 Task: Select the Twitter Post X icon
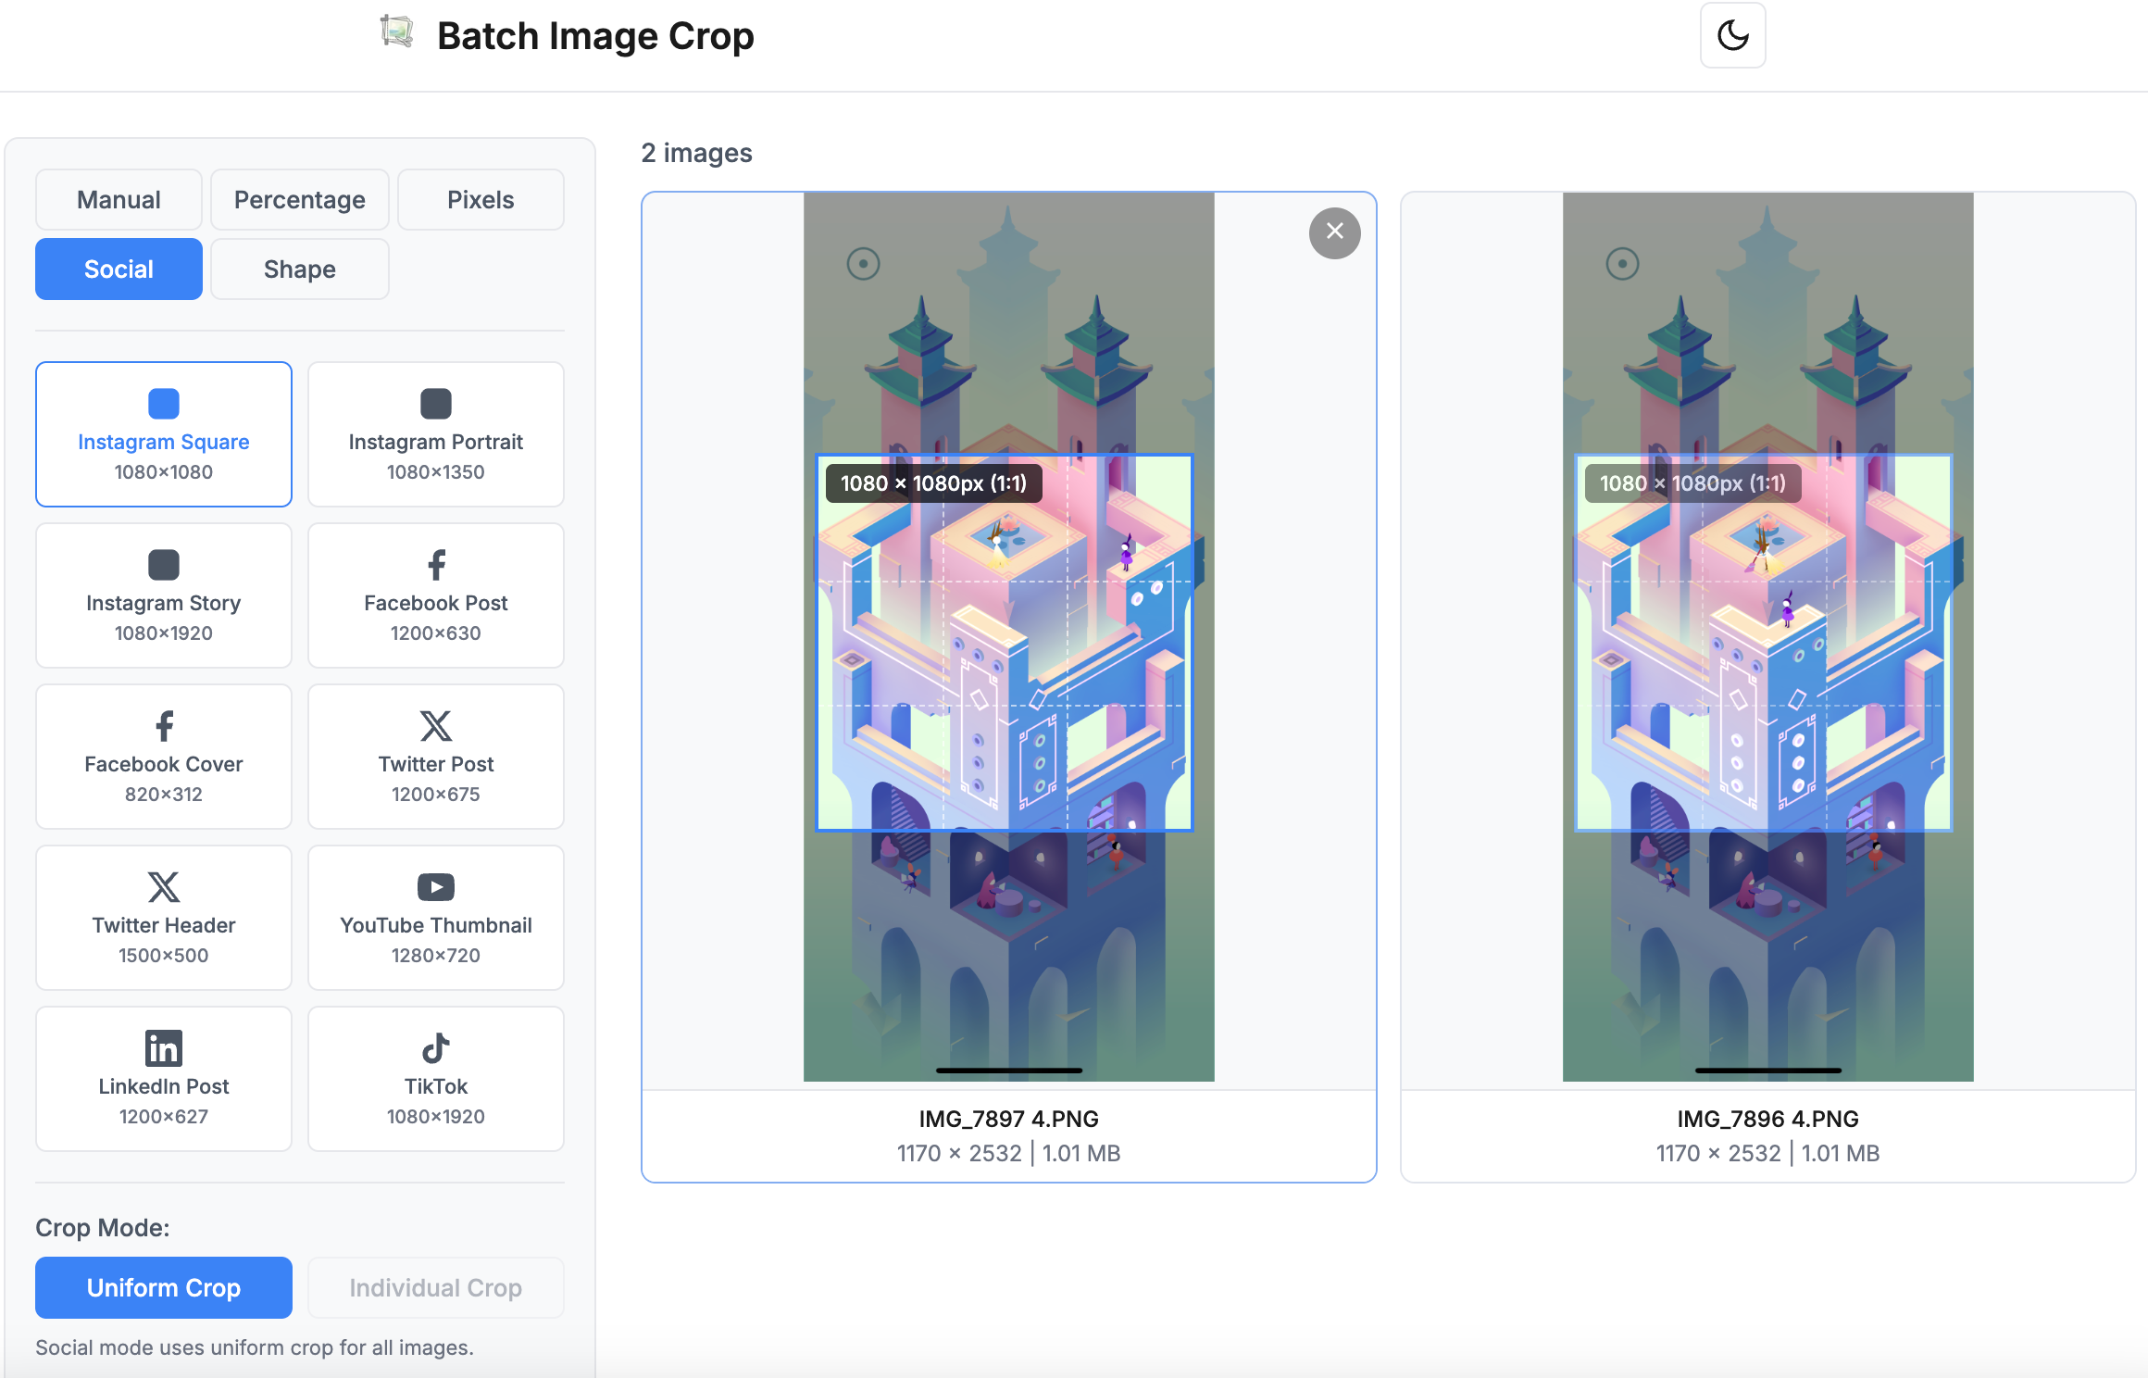click(435, 725)
